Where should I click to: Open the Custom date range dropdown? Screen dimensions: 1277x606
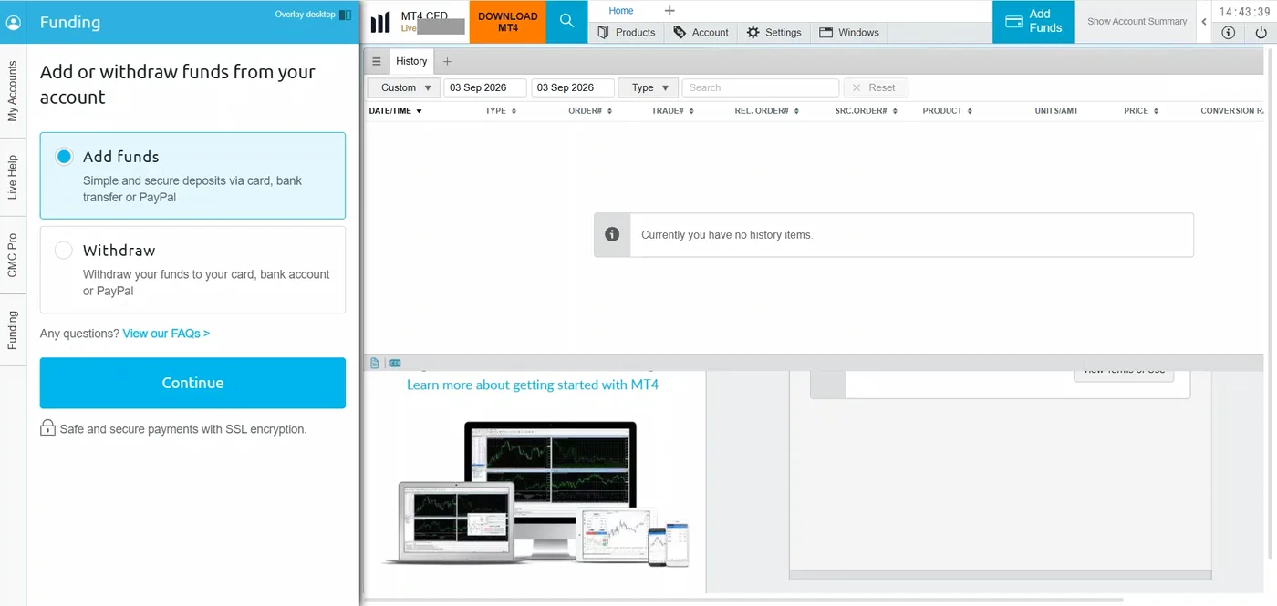click(404, 87)
